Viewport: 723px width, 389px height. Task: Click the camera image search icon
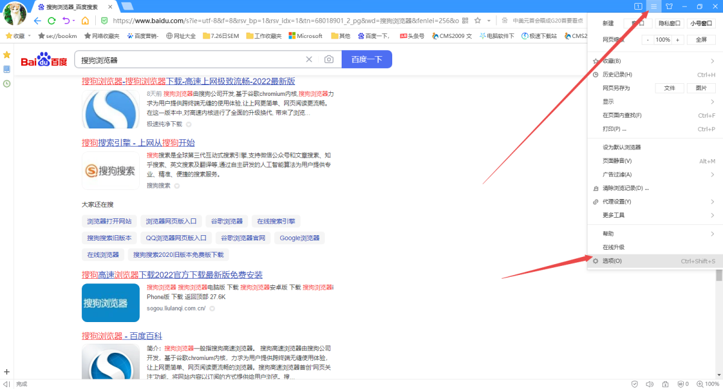pos(328,59)
